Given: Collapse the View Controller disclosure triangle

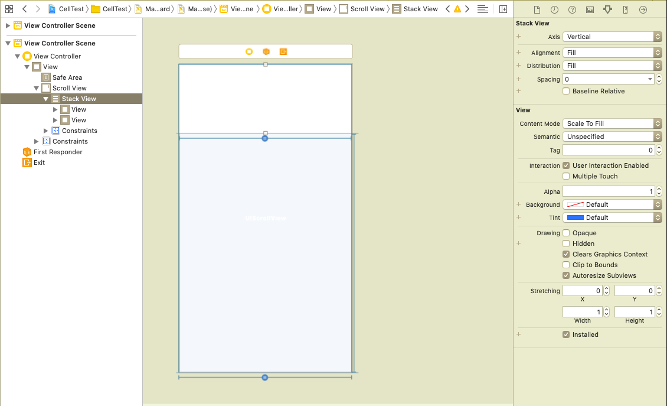Looking at the screenshot, I should point(17,56).
